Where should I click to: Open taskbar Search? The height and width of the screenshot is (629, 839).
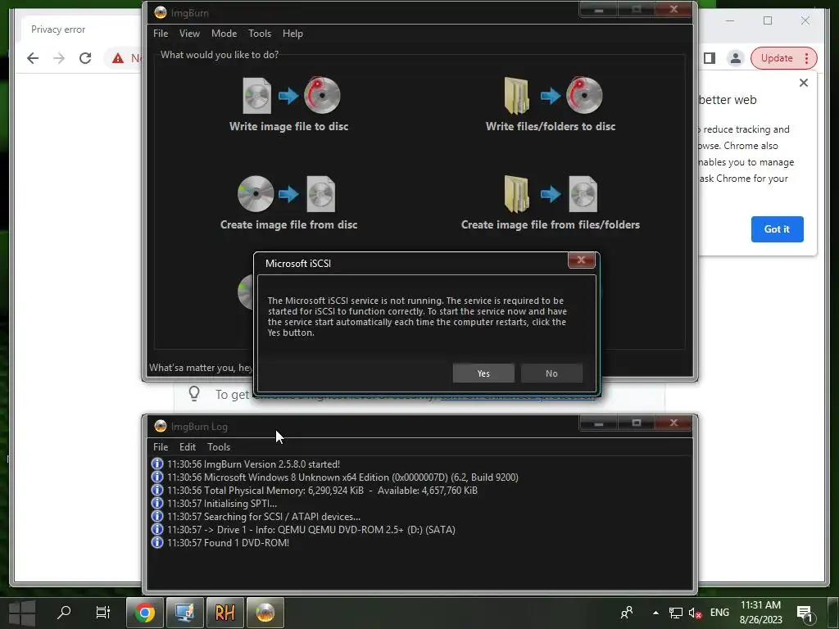64,612
